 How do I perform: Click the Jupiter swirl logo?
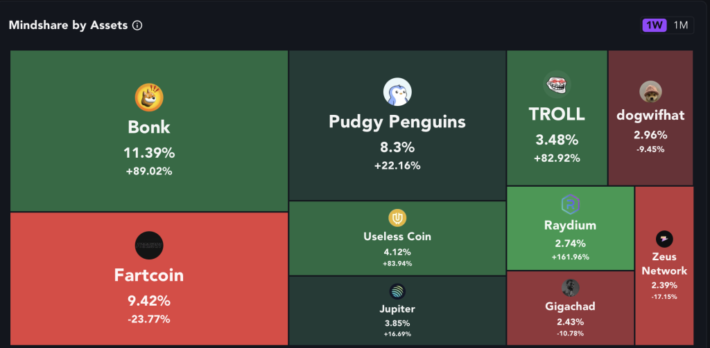tap(397, 292)
